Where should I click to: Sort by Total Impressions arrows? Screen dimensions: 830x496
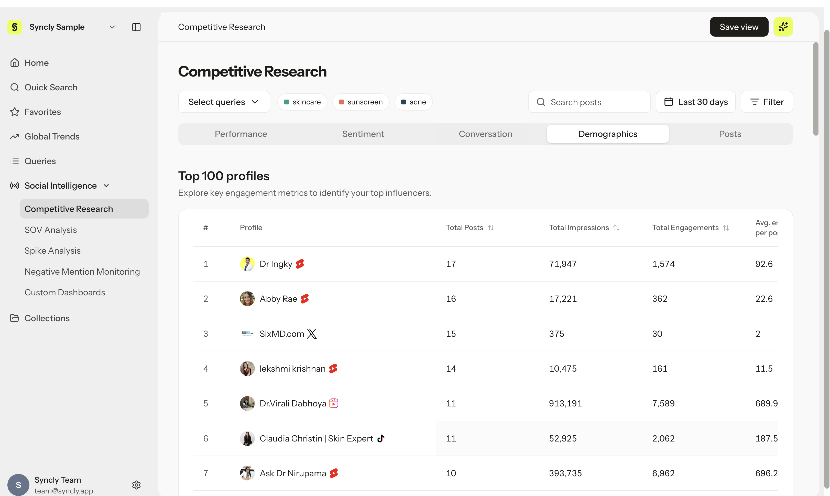pyautogui.click(x=616, y=228)
